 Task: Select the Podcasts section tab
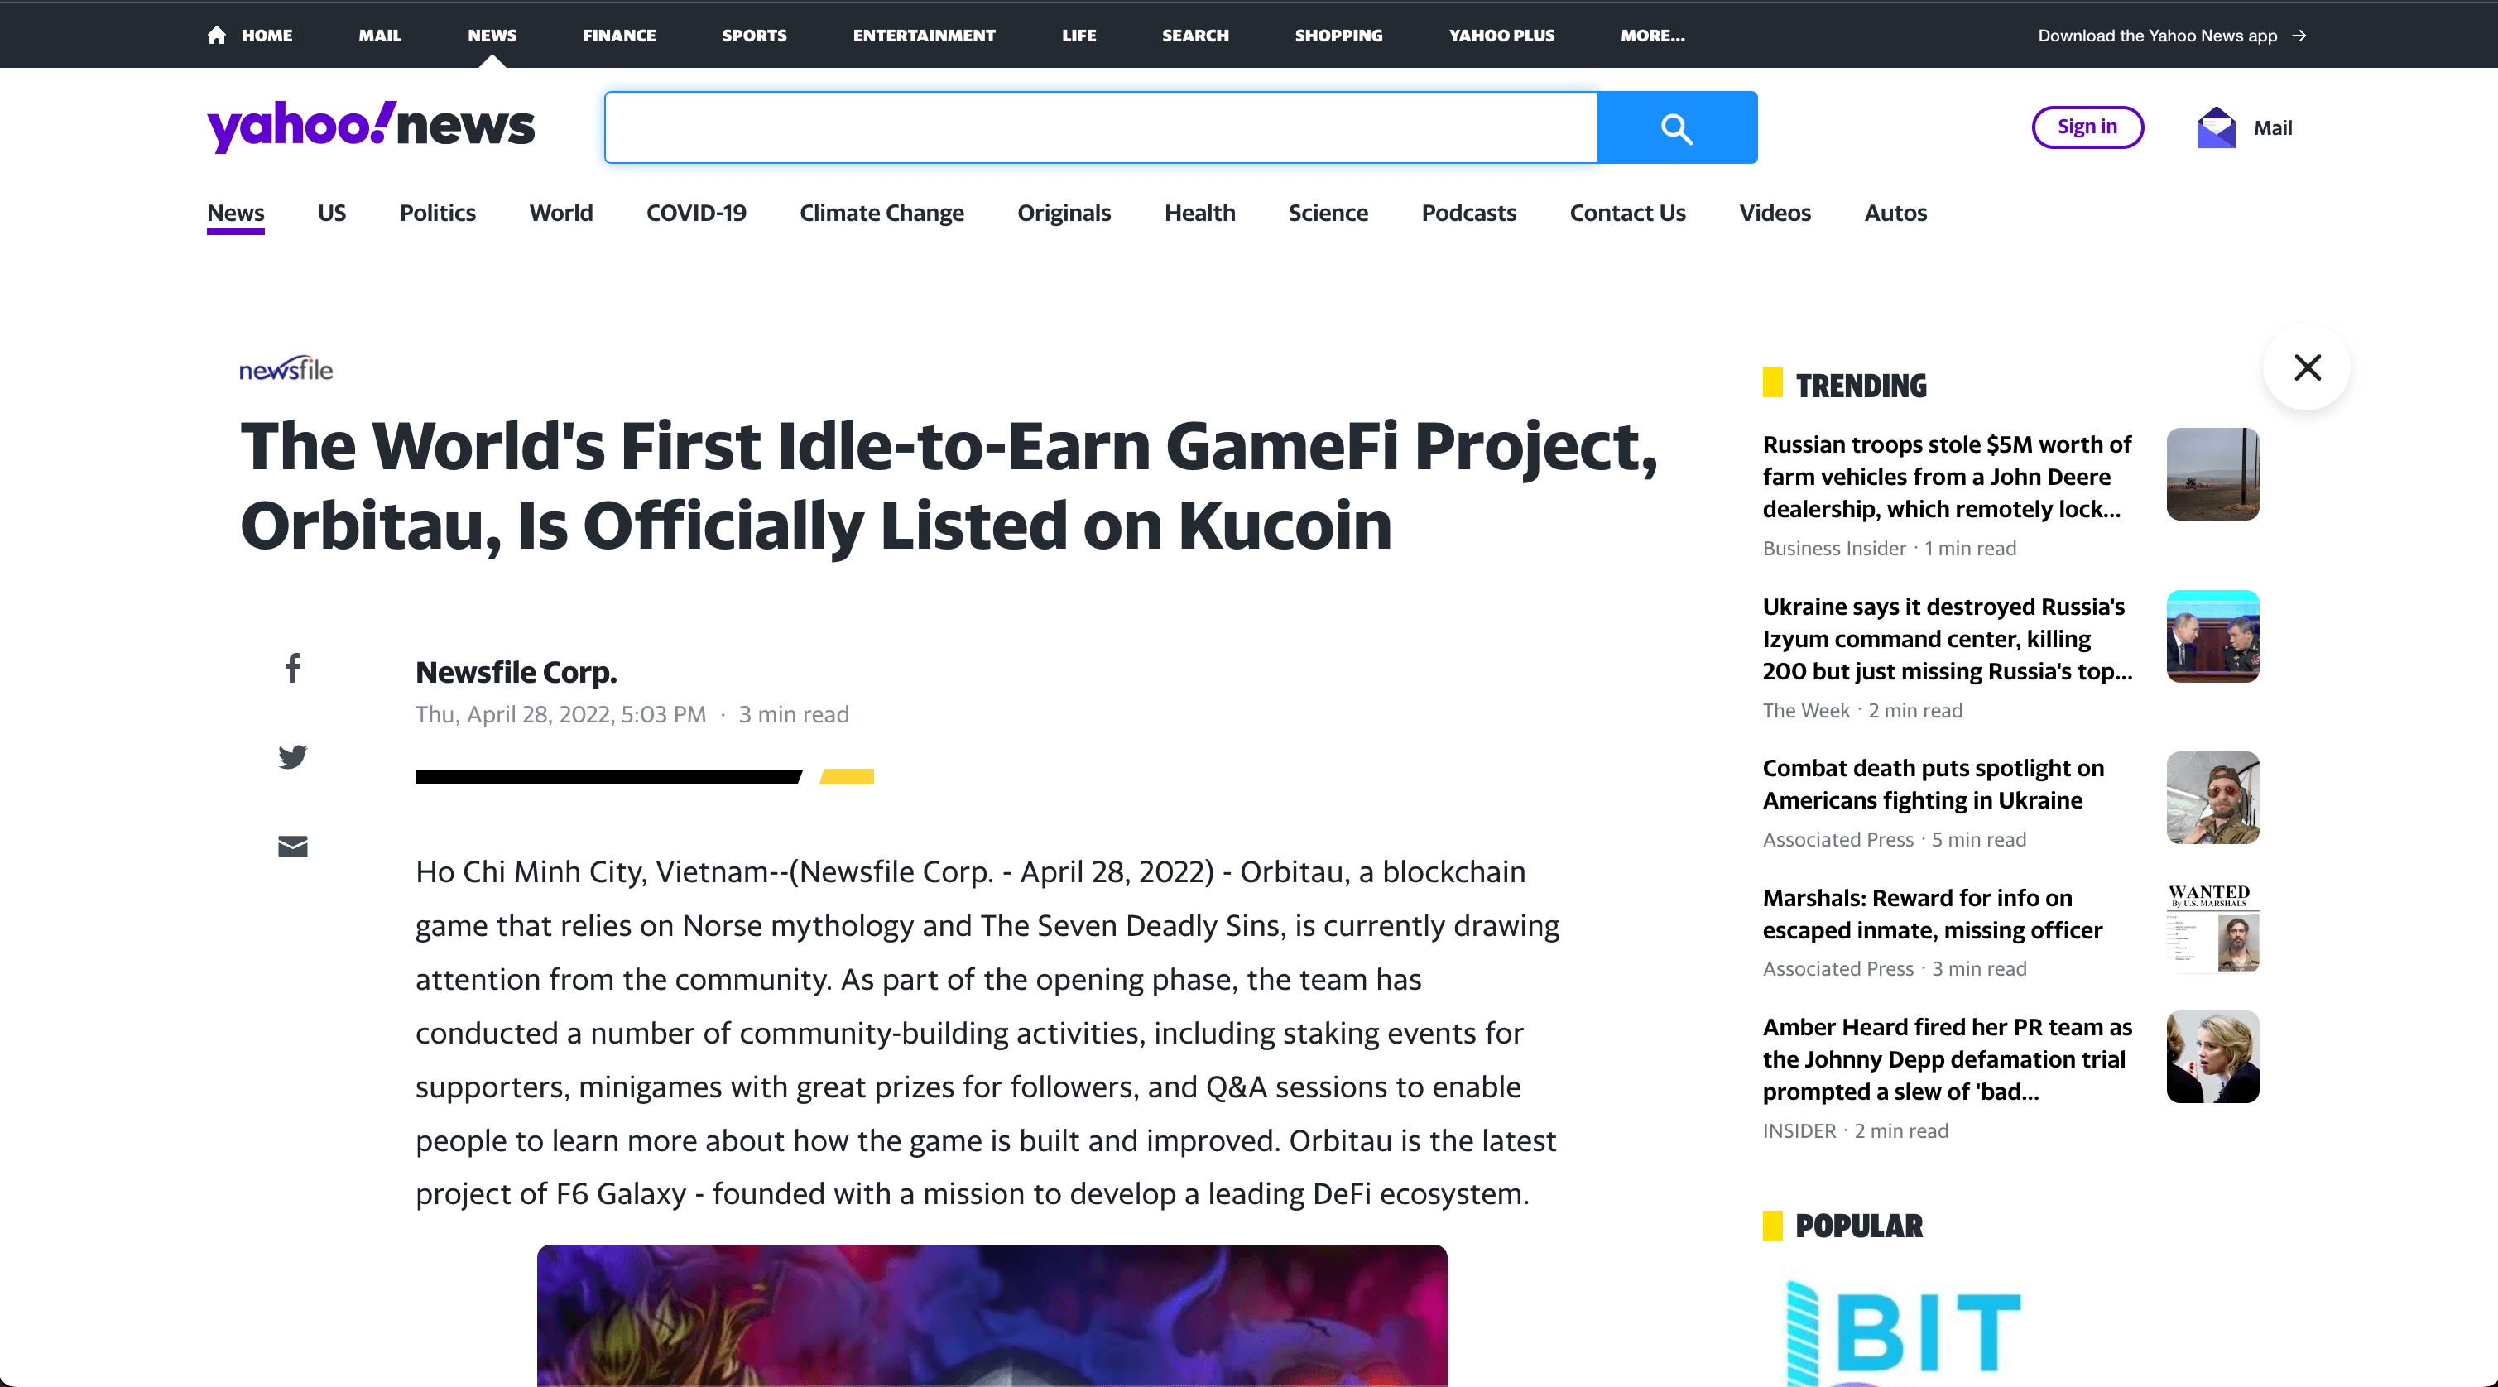(x=1469, y=214)
